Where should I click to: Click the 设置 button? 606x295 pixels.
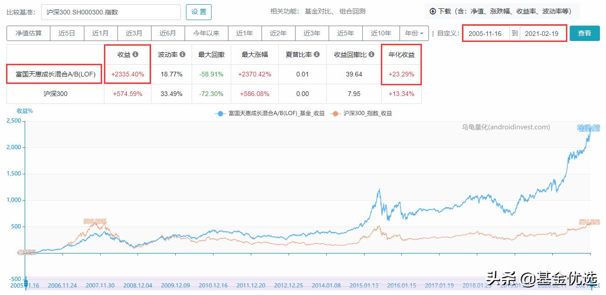(x=199, y=12)
